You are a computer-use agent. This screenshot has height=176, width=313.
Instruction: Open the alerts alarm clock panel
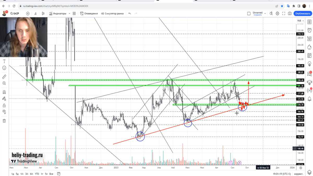[x=309, y=30]
